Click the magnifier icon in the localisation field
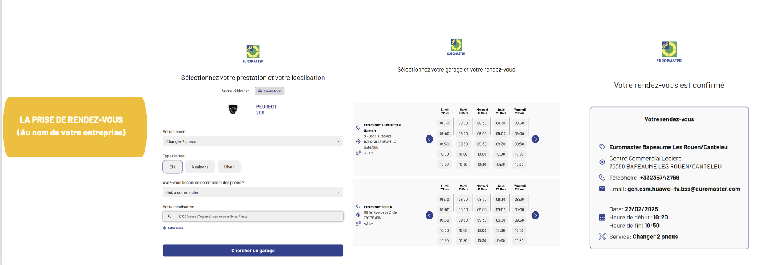Viewport: 761px width, 265px height. point(170,216)
